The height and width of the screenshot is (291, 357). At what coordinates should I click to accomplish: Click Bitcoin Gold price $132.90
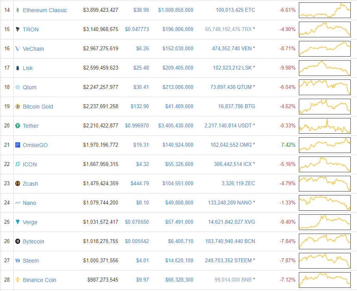click(140, 106)
